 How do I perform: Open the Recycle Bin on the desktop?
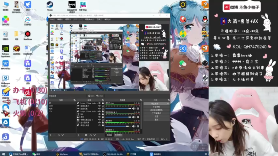pyautogui.click(x=6, y=35)
